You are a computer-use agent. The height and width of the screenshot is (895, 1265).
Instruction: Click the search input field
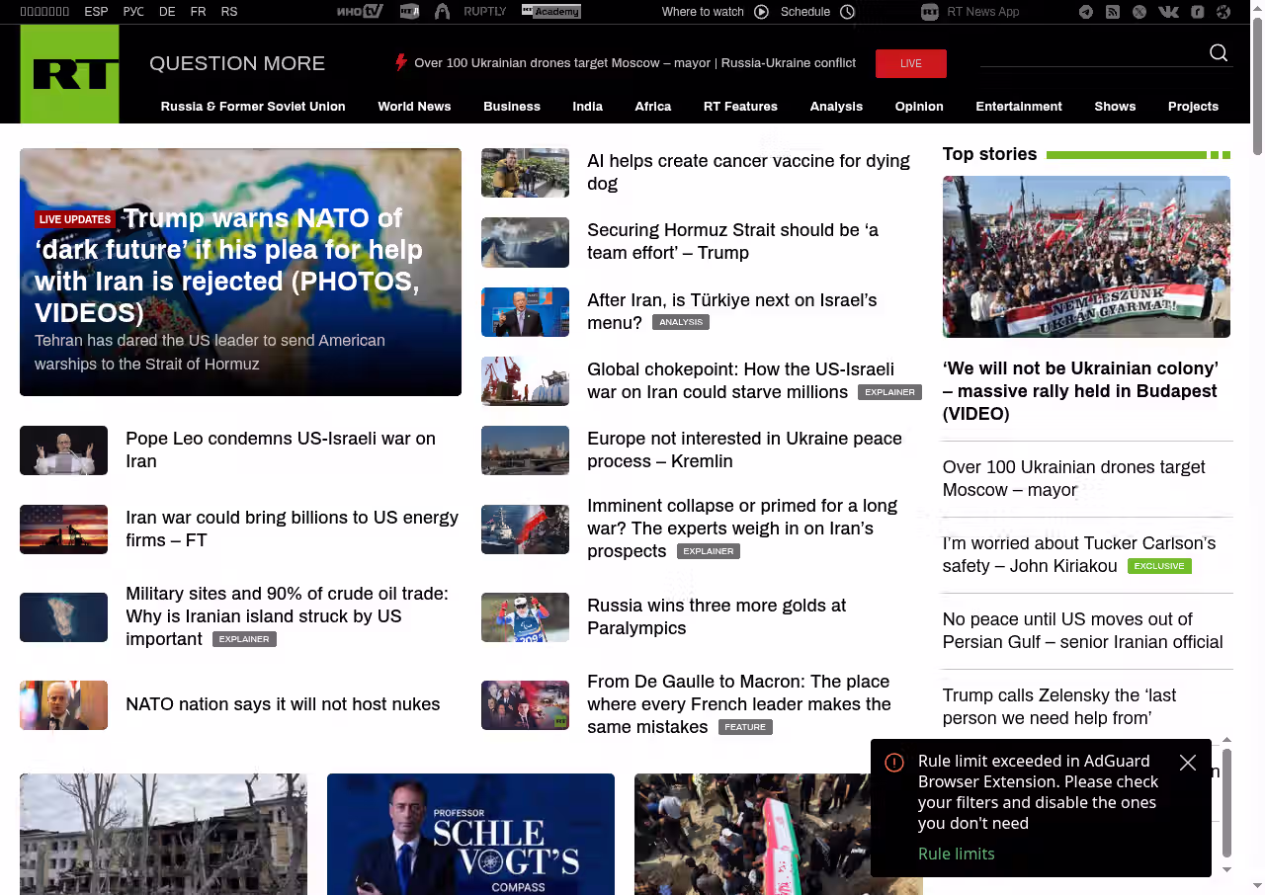(x=1091, y=54)
